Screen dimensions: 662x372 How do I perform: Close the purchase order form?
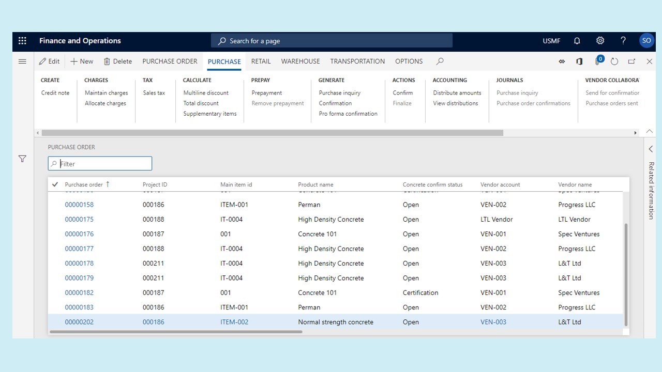pos(650,61)
